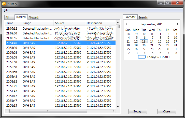
Task: Select the 20:54:30 OVH SAS entry
Action: [38, 48]
